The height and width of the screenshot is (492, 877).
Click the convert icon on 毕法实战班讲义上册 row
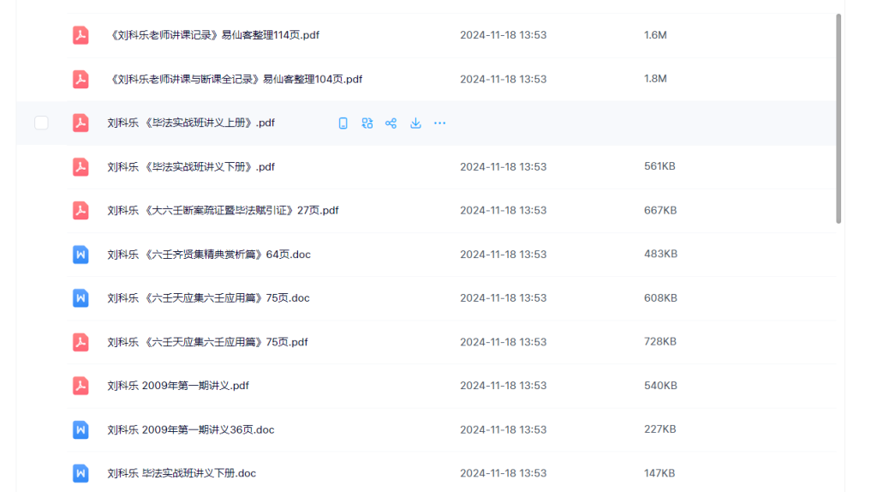tap(367, 123)
